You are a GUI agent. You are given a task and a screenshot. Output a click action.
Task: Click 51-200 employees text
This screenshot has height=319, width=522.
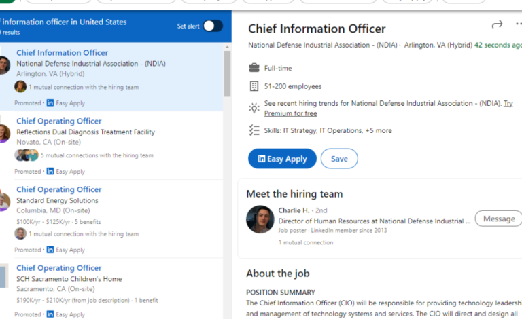(293, 86)
